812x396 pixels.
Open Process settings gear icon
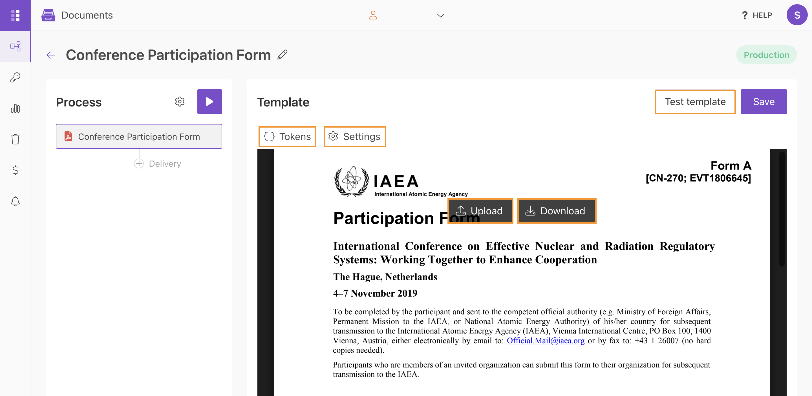click(180, 102)
